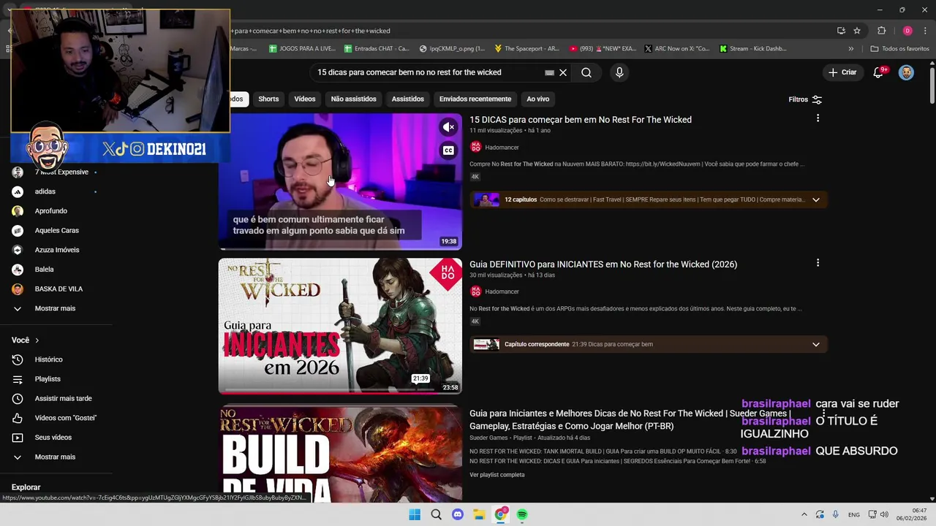Image resolution: width=936 pixels, height=526 pixels.
Task: Click the purple-lit preview video thumbnail
Action: [x=340, y=181]
